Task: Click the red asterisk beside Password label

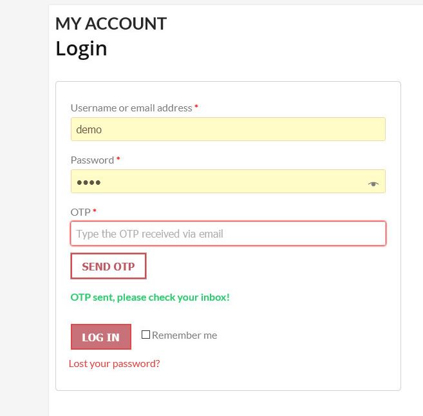Action: click(118, 158)
